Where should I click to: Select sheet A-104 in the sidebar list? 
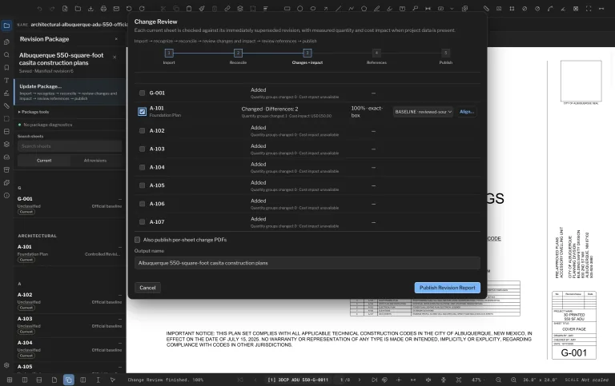(x=70, y=348)
